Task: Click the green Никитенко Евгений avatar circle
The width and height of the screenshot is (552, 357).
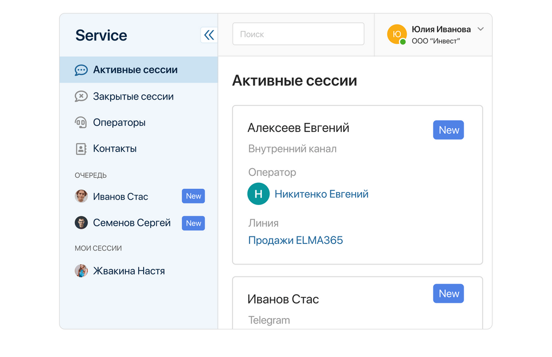Action: [x=258, y=194]
